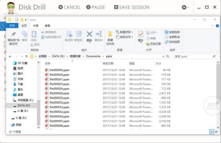
Task: Switch to large icons view in status bar
Action: click(x=216, y=132)
